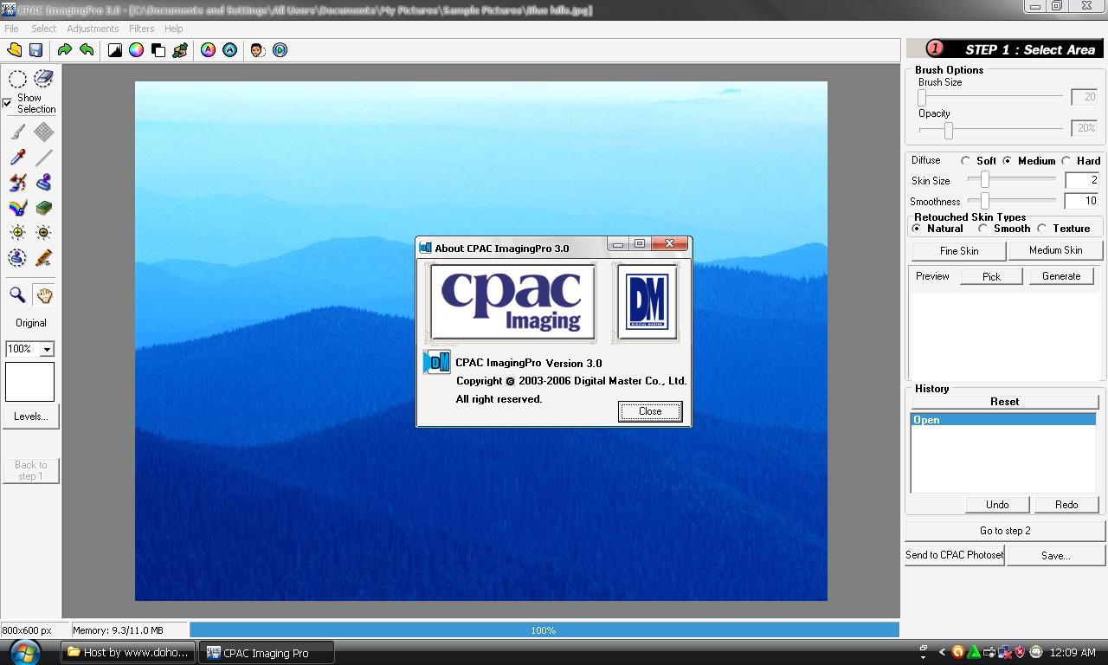Set Diffuse to Hard

(x=1066, y=160)
